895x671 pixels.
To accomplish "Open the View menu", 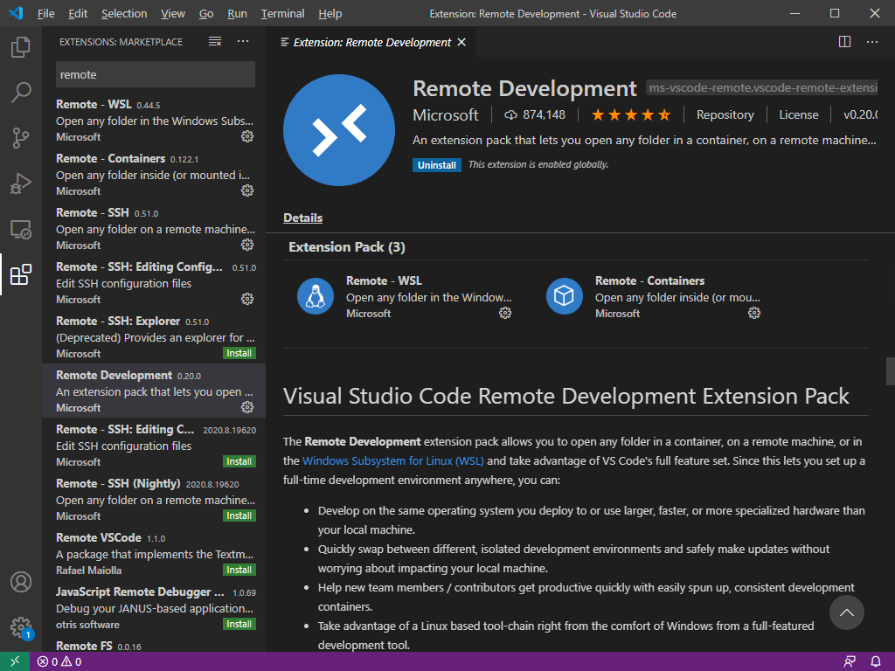I will [173, 13].
